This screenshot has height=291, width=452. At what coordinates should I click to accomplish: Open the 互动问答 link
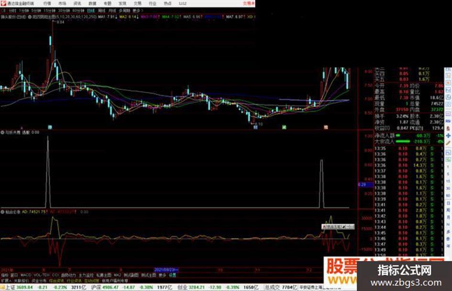pos(92,280)
